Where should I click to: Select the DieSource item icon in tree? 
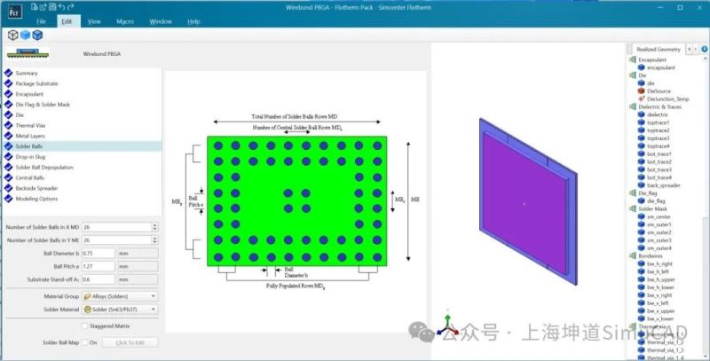(641, 90)
